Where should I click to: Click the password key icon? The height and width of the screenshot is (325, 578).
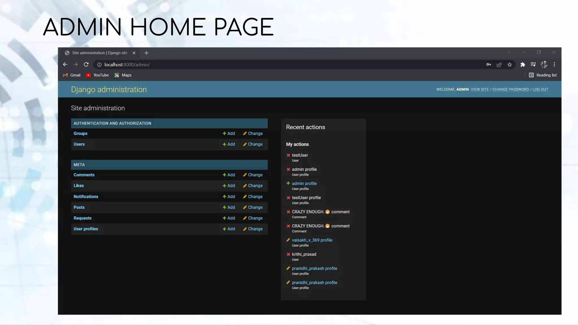point(489,65)
